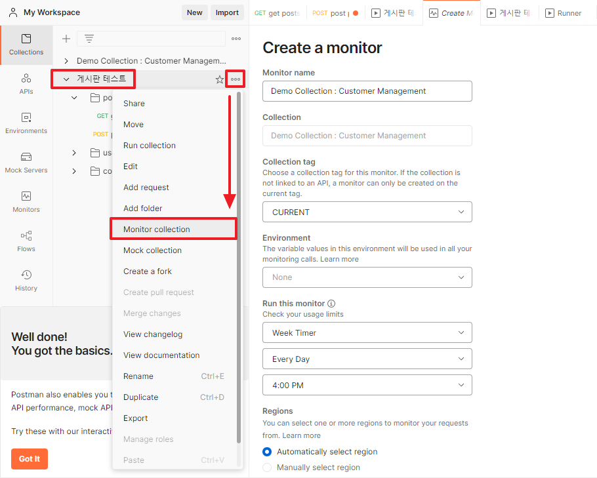
Task: Open the Environments sidebar panel
Action: (26, 123)
